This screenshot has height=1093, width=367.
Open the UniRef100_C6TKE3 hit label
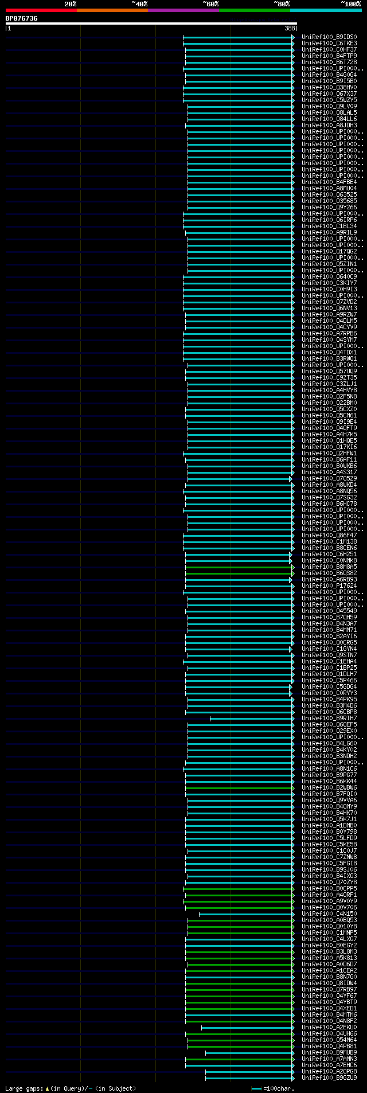point(329,43)
